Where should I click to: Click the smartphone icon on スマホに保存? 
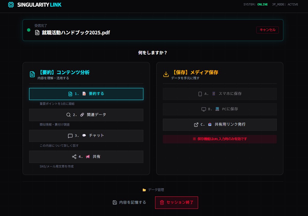(x=200, y=94)
